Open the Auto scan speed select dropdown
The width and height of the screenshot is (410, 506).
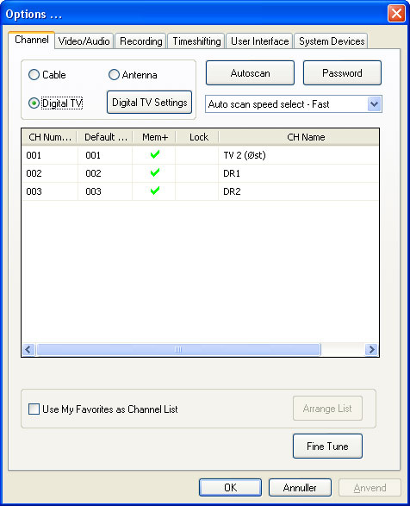click(374, 104)
